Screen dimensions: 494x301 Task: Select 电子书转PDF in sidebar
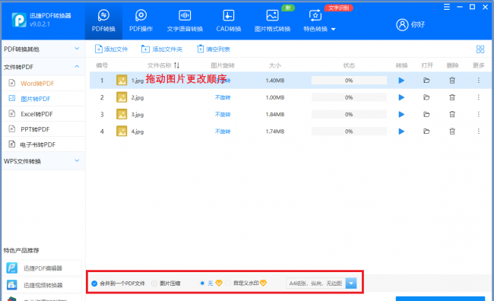(43, 144)
